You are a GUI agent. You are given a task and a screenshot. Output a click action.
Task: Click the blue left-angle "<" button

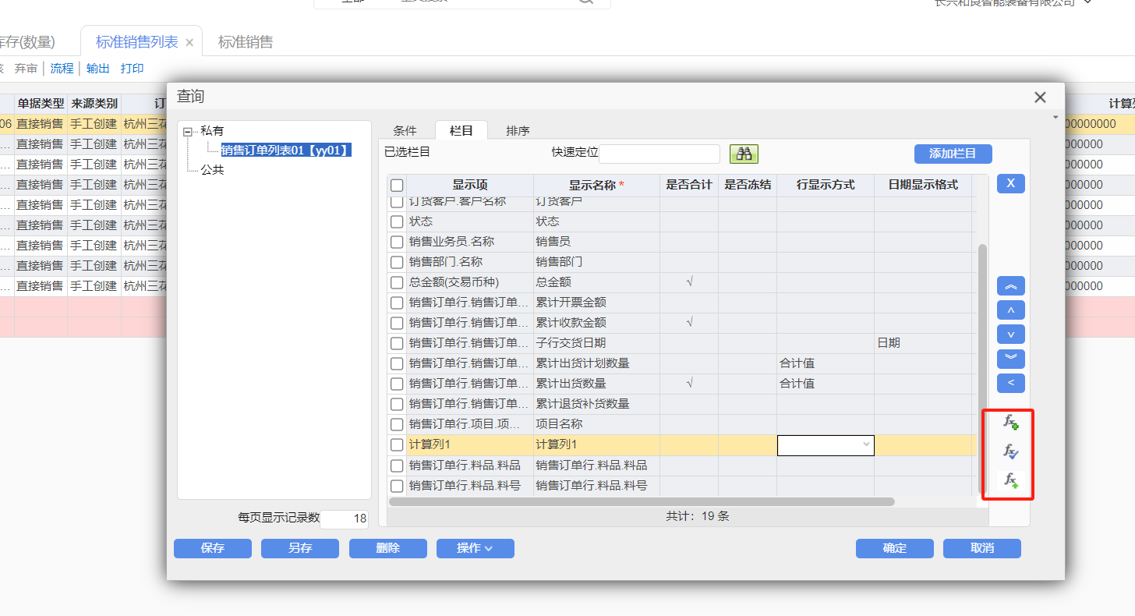tap(1011, 383)
